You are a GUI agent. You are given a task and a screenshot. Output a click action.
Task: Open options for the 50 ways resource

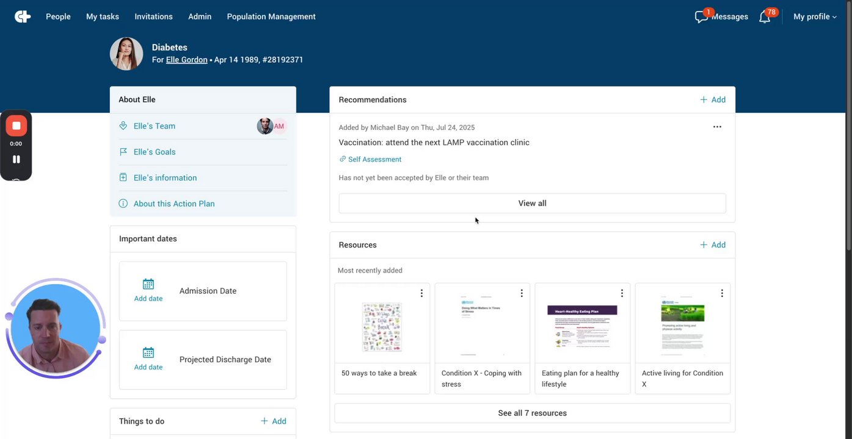(x=421, y=293)
